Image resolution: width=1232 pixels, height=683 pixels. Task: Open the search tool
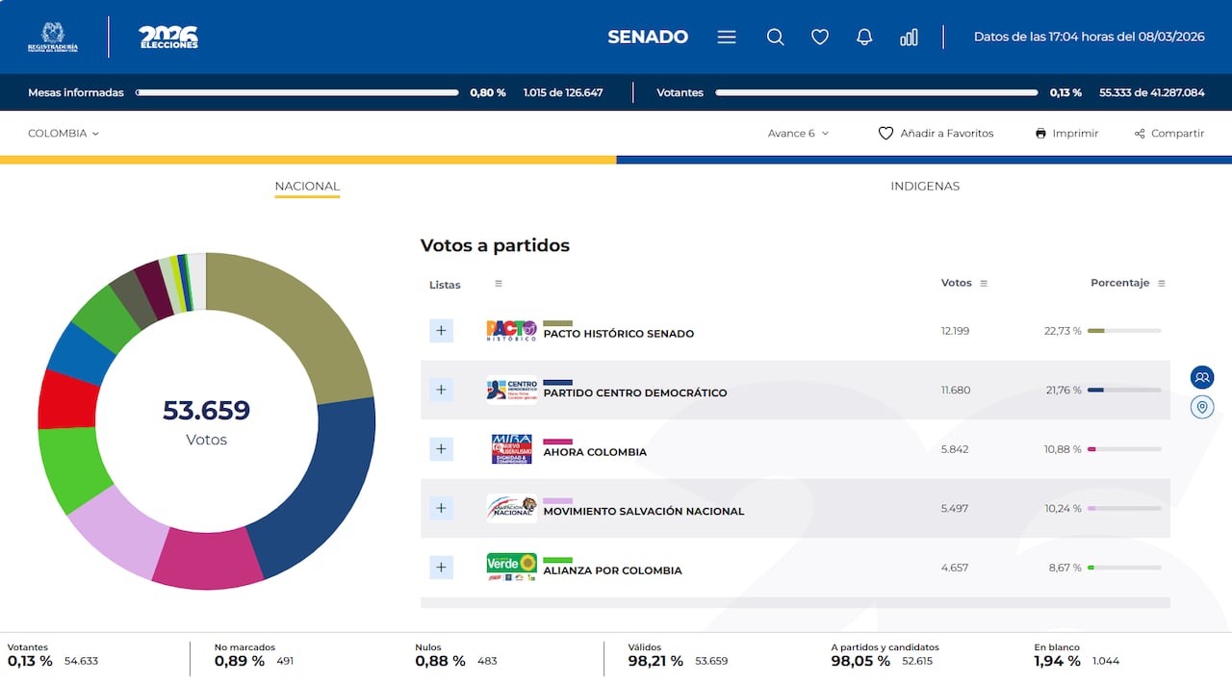775,37
